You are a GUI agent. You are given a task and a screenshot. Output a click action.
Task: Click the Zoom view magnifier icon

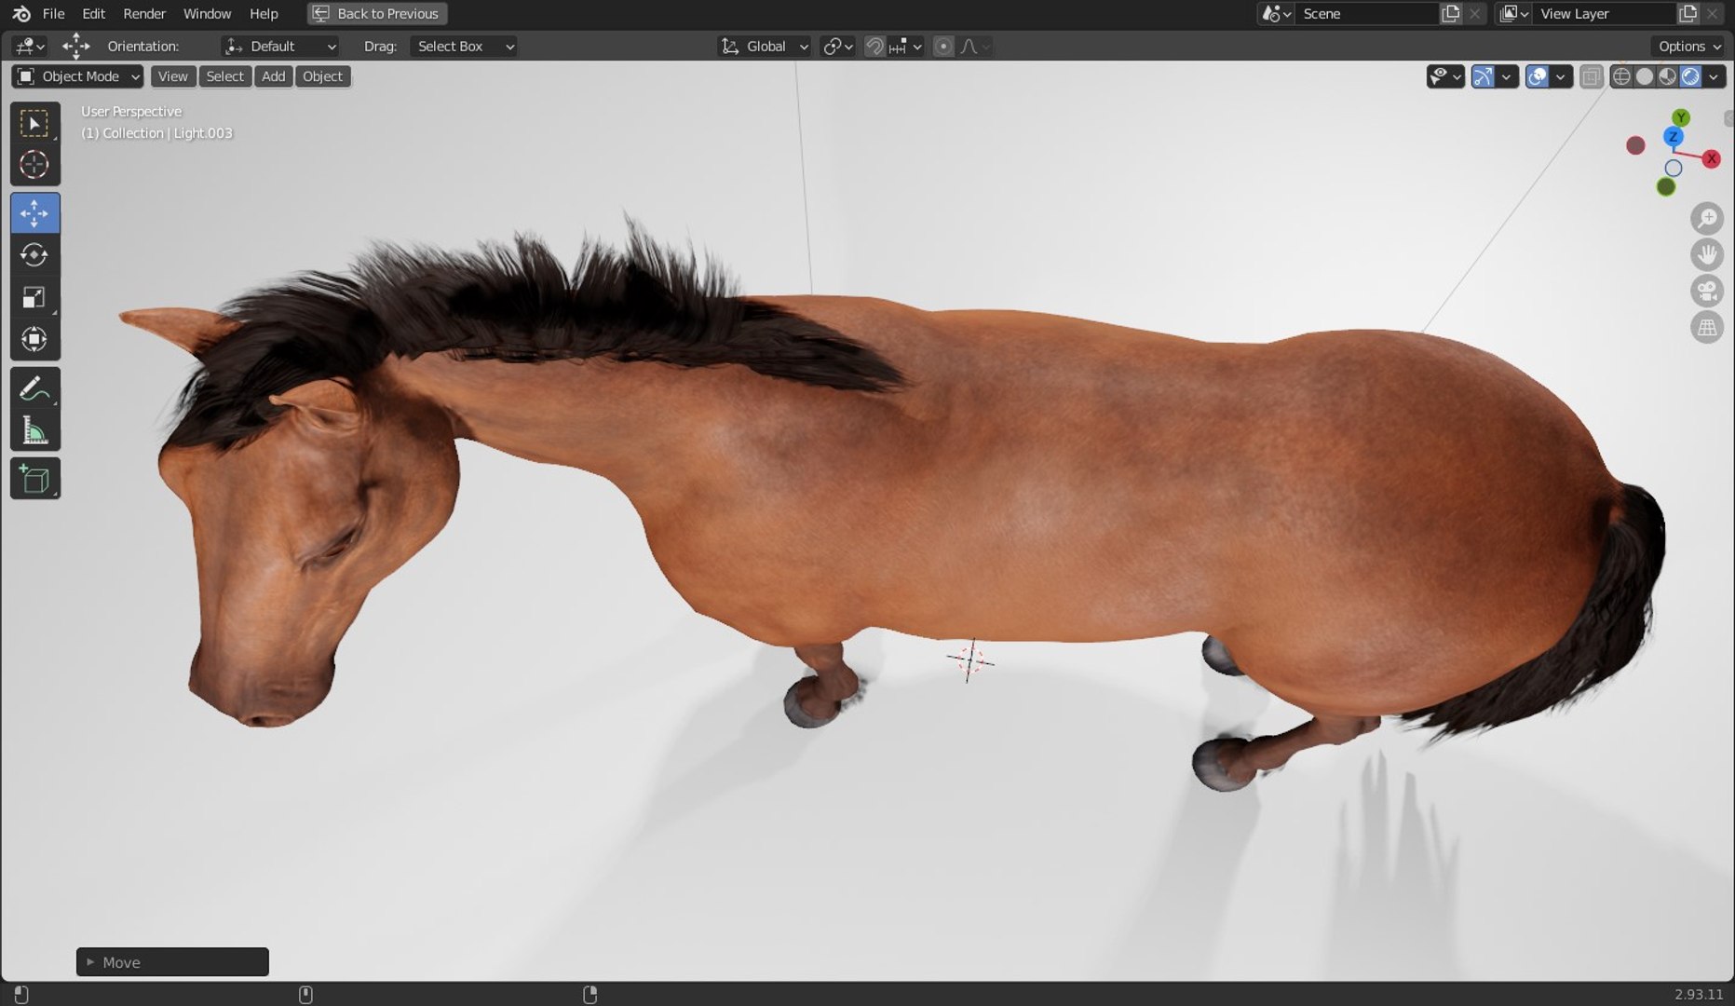[1706, 219]
